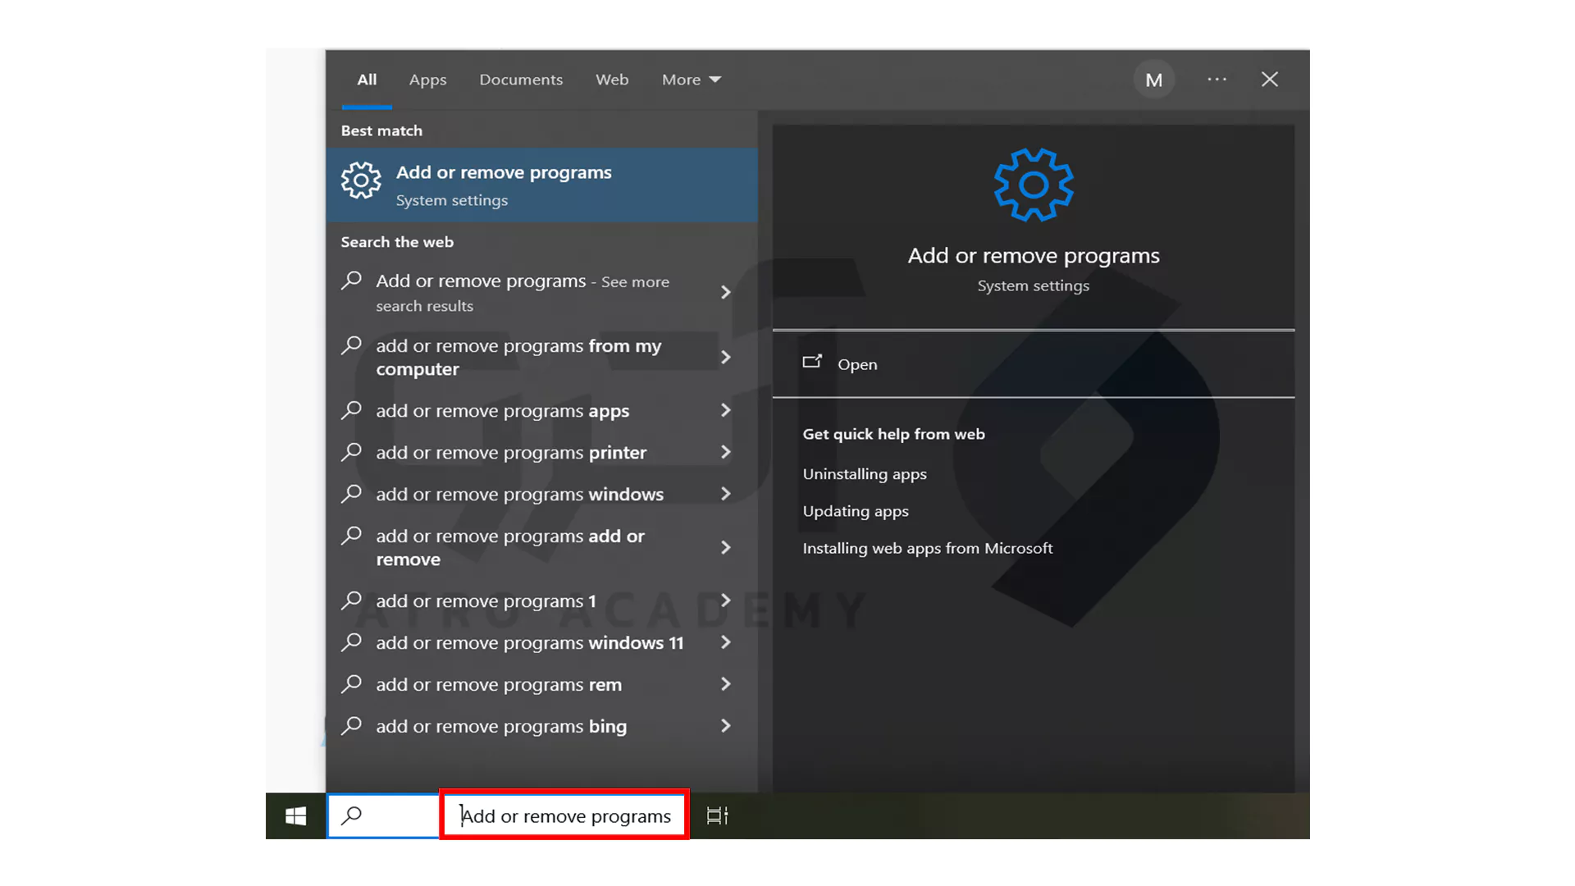Expand the More filter dropdown
This screenshot has width=1575, height=886.
coord(691,80)
